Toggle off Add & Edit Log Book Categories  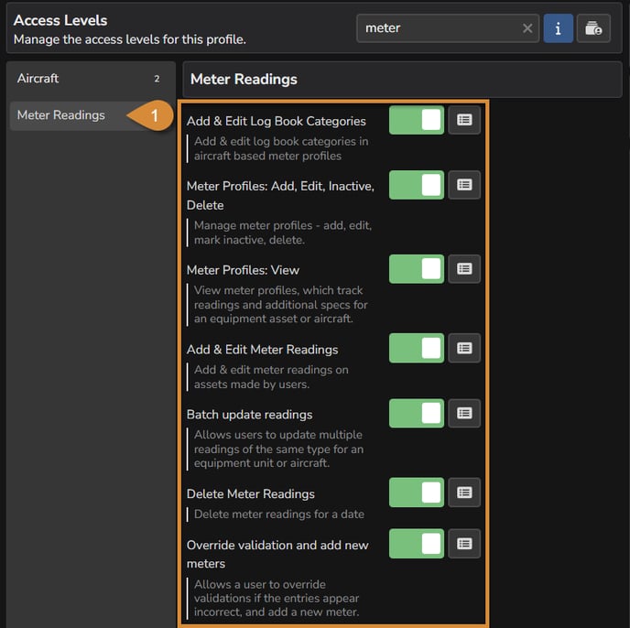417,120
